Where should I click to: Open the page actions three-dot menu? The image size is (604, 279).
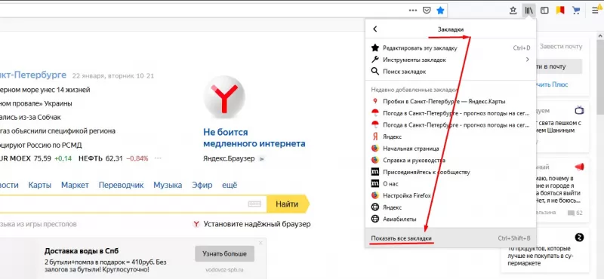coord(412,11)
